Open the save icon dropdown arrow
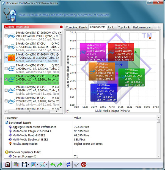This screenshot has width=165, height=170. [x=29, y=164]
